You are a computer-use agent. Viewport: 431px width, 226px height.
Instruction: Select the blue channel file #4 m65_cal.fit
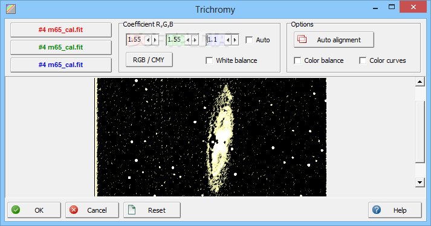pos(61,65)
